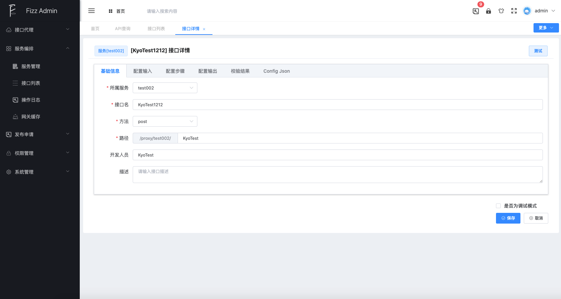Click the 测试 test button
The image size is (561, 299).
click(x=538, y=51)
